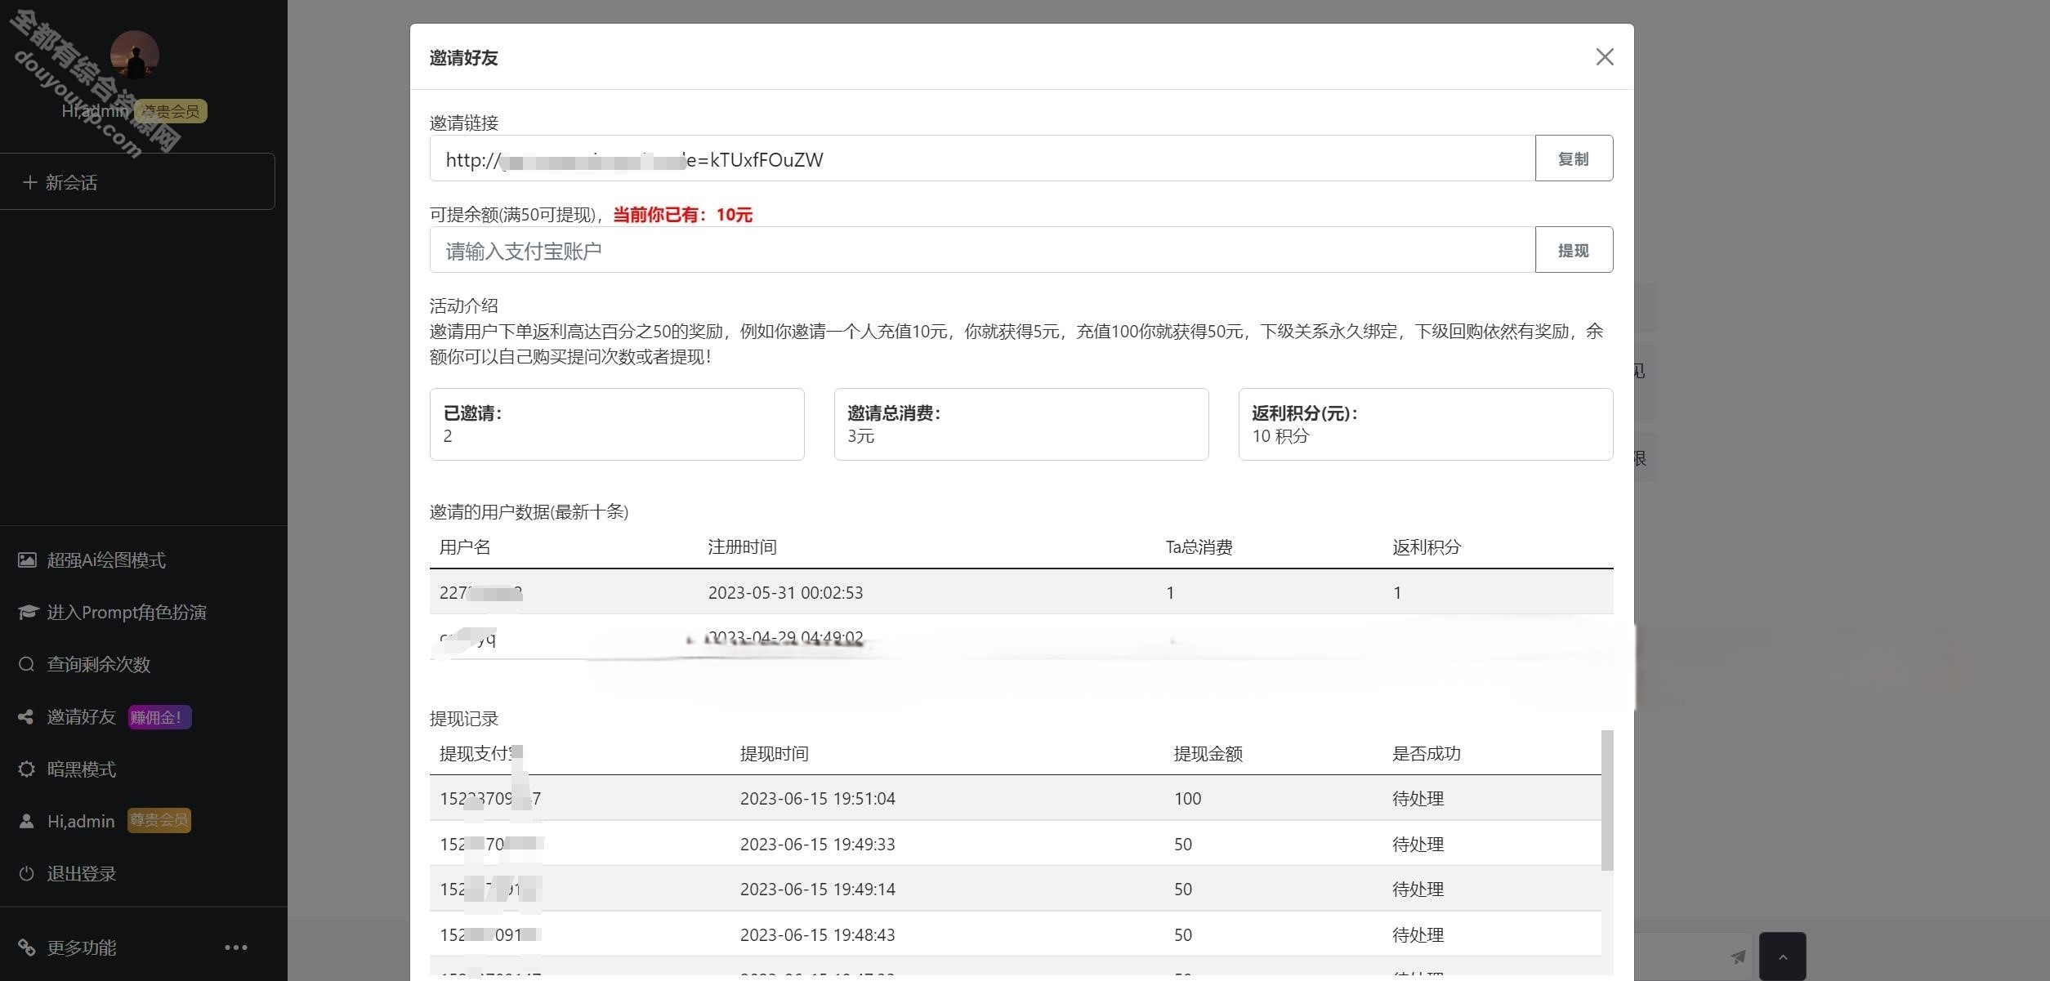Select withdrawal time 2023-06-15 19:49:33
Viewport: 2050px width, 981px height.
(818, 844)
